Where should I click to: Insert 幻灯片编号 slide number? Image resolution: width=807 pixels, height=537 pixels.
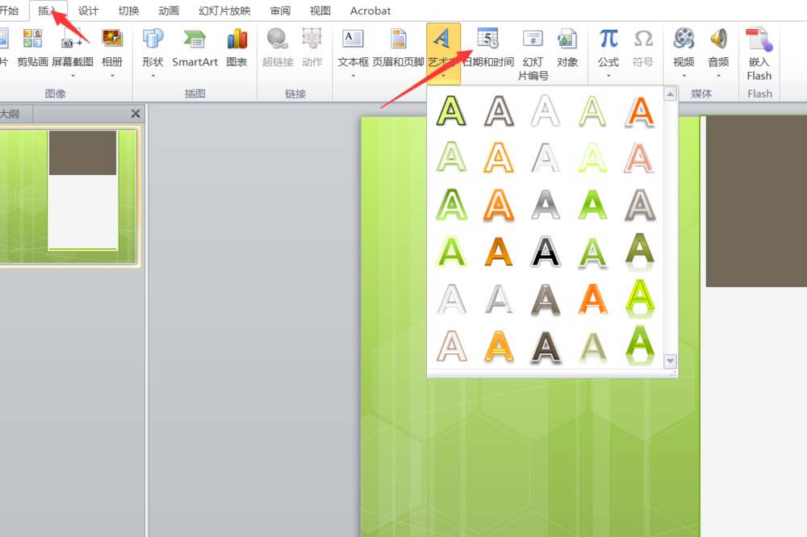tap(533, 54)
